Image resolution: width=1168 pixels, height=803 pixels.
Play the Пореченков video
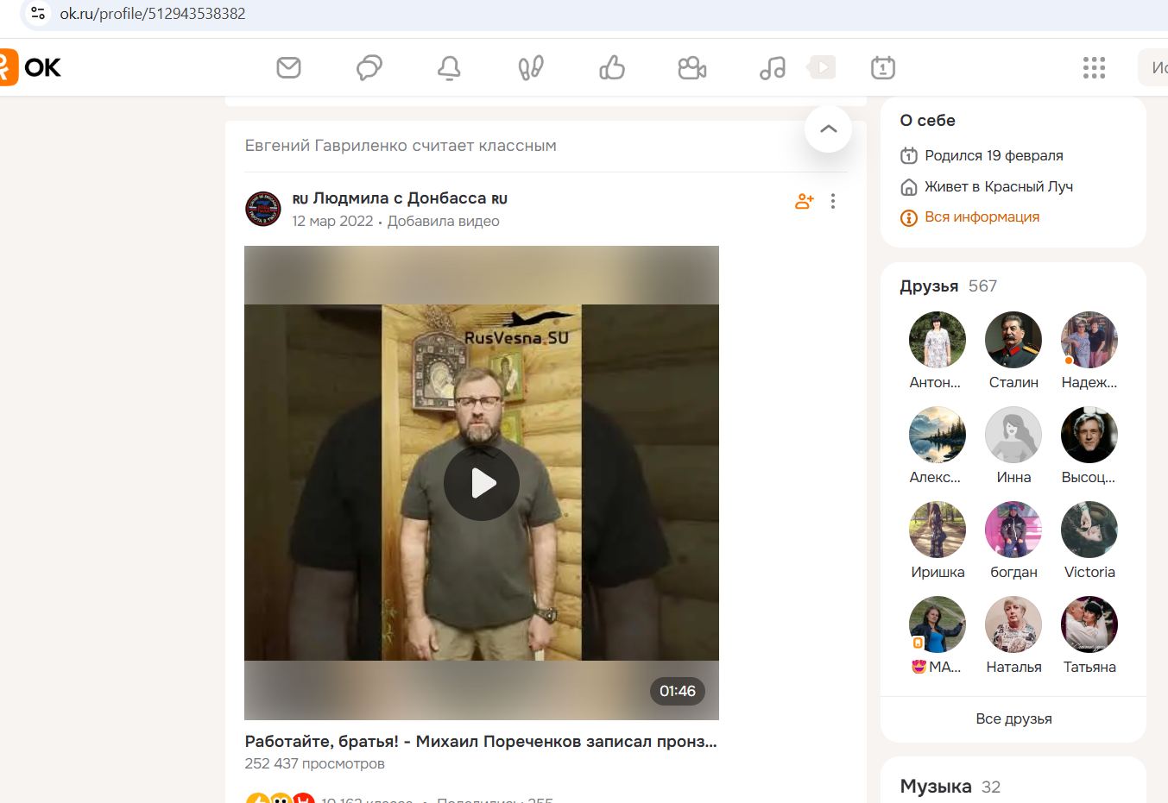482,483
